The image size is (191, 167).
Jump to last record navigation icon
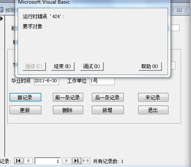[76, 161]
